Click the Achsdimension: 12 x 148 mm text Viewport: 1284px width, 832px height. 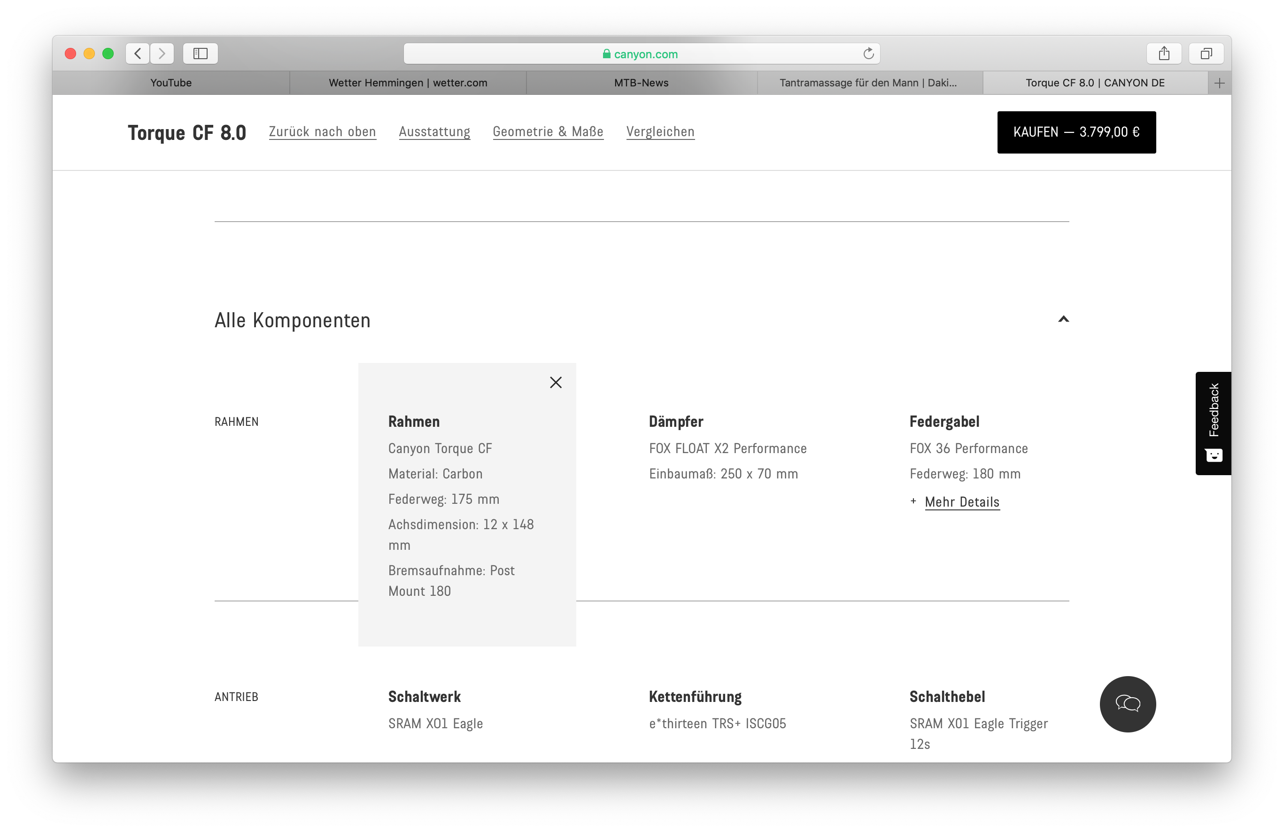coord(461,535)
